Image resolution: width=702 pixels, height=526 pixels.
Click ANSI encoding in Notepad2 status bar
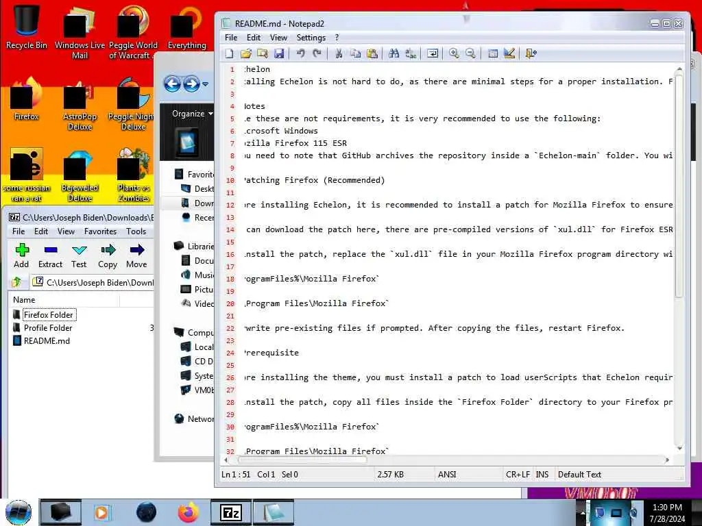click(447, 475)
